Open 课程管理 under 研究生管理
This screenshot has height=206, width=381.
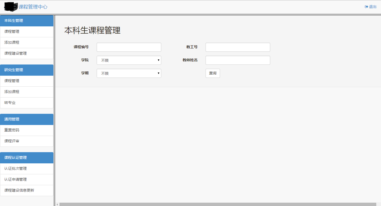tap(27, 81)
